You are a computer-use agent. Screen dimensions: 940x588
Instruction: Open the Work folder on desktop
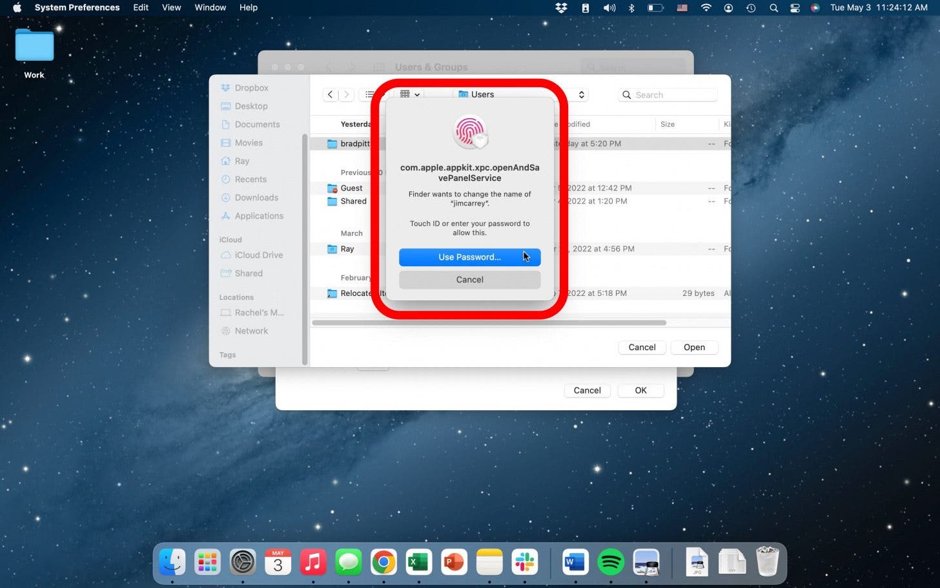coord(34,48)
